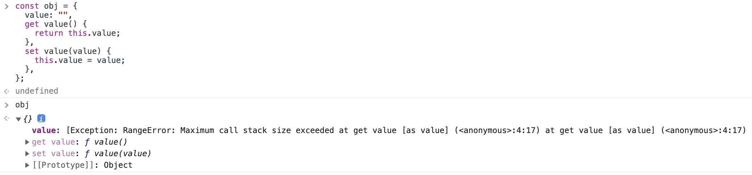Expand the [[Prototype]] entry
752x175 pixels.
pyautogui.click(x=27, y=165)
